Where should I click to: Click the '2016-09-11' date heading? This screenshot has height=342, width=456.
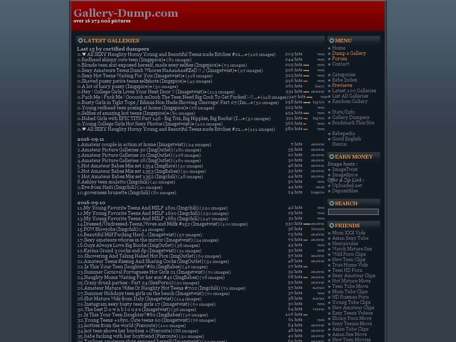click(x=90, y=139)
